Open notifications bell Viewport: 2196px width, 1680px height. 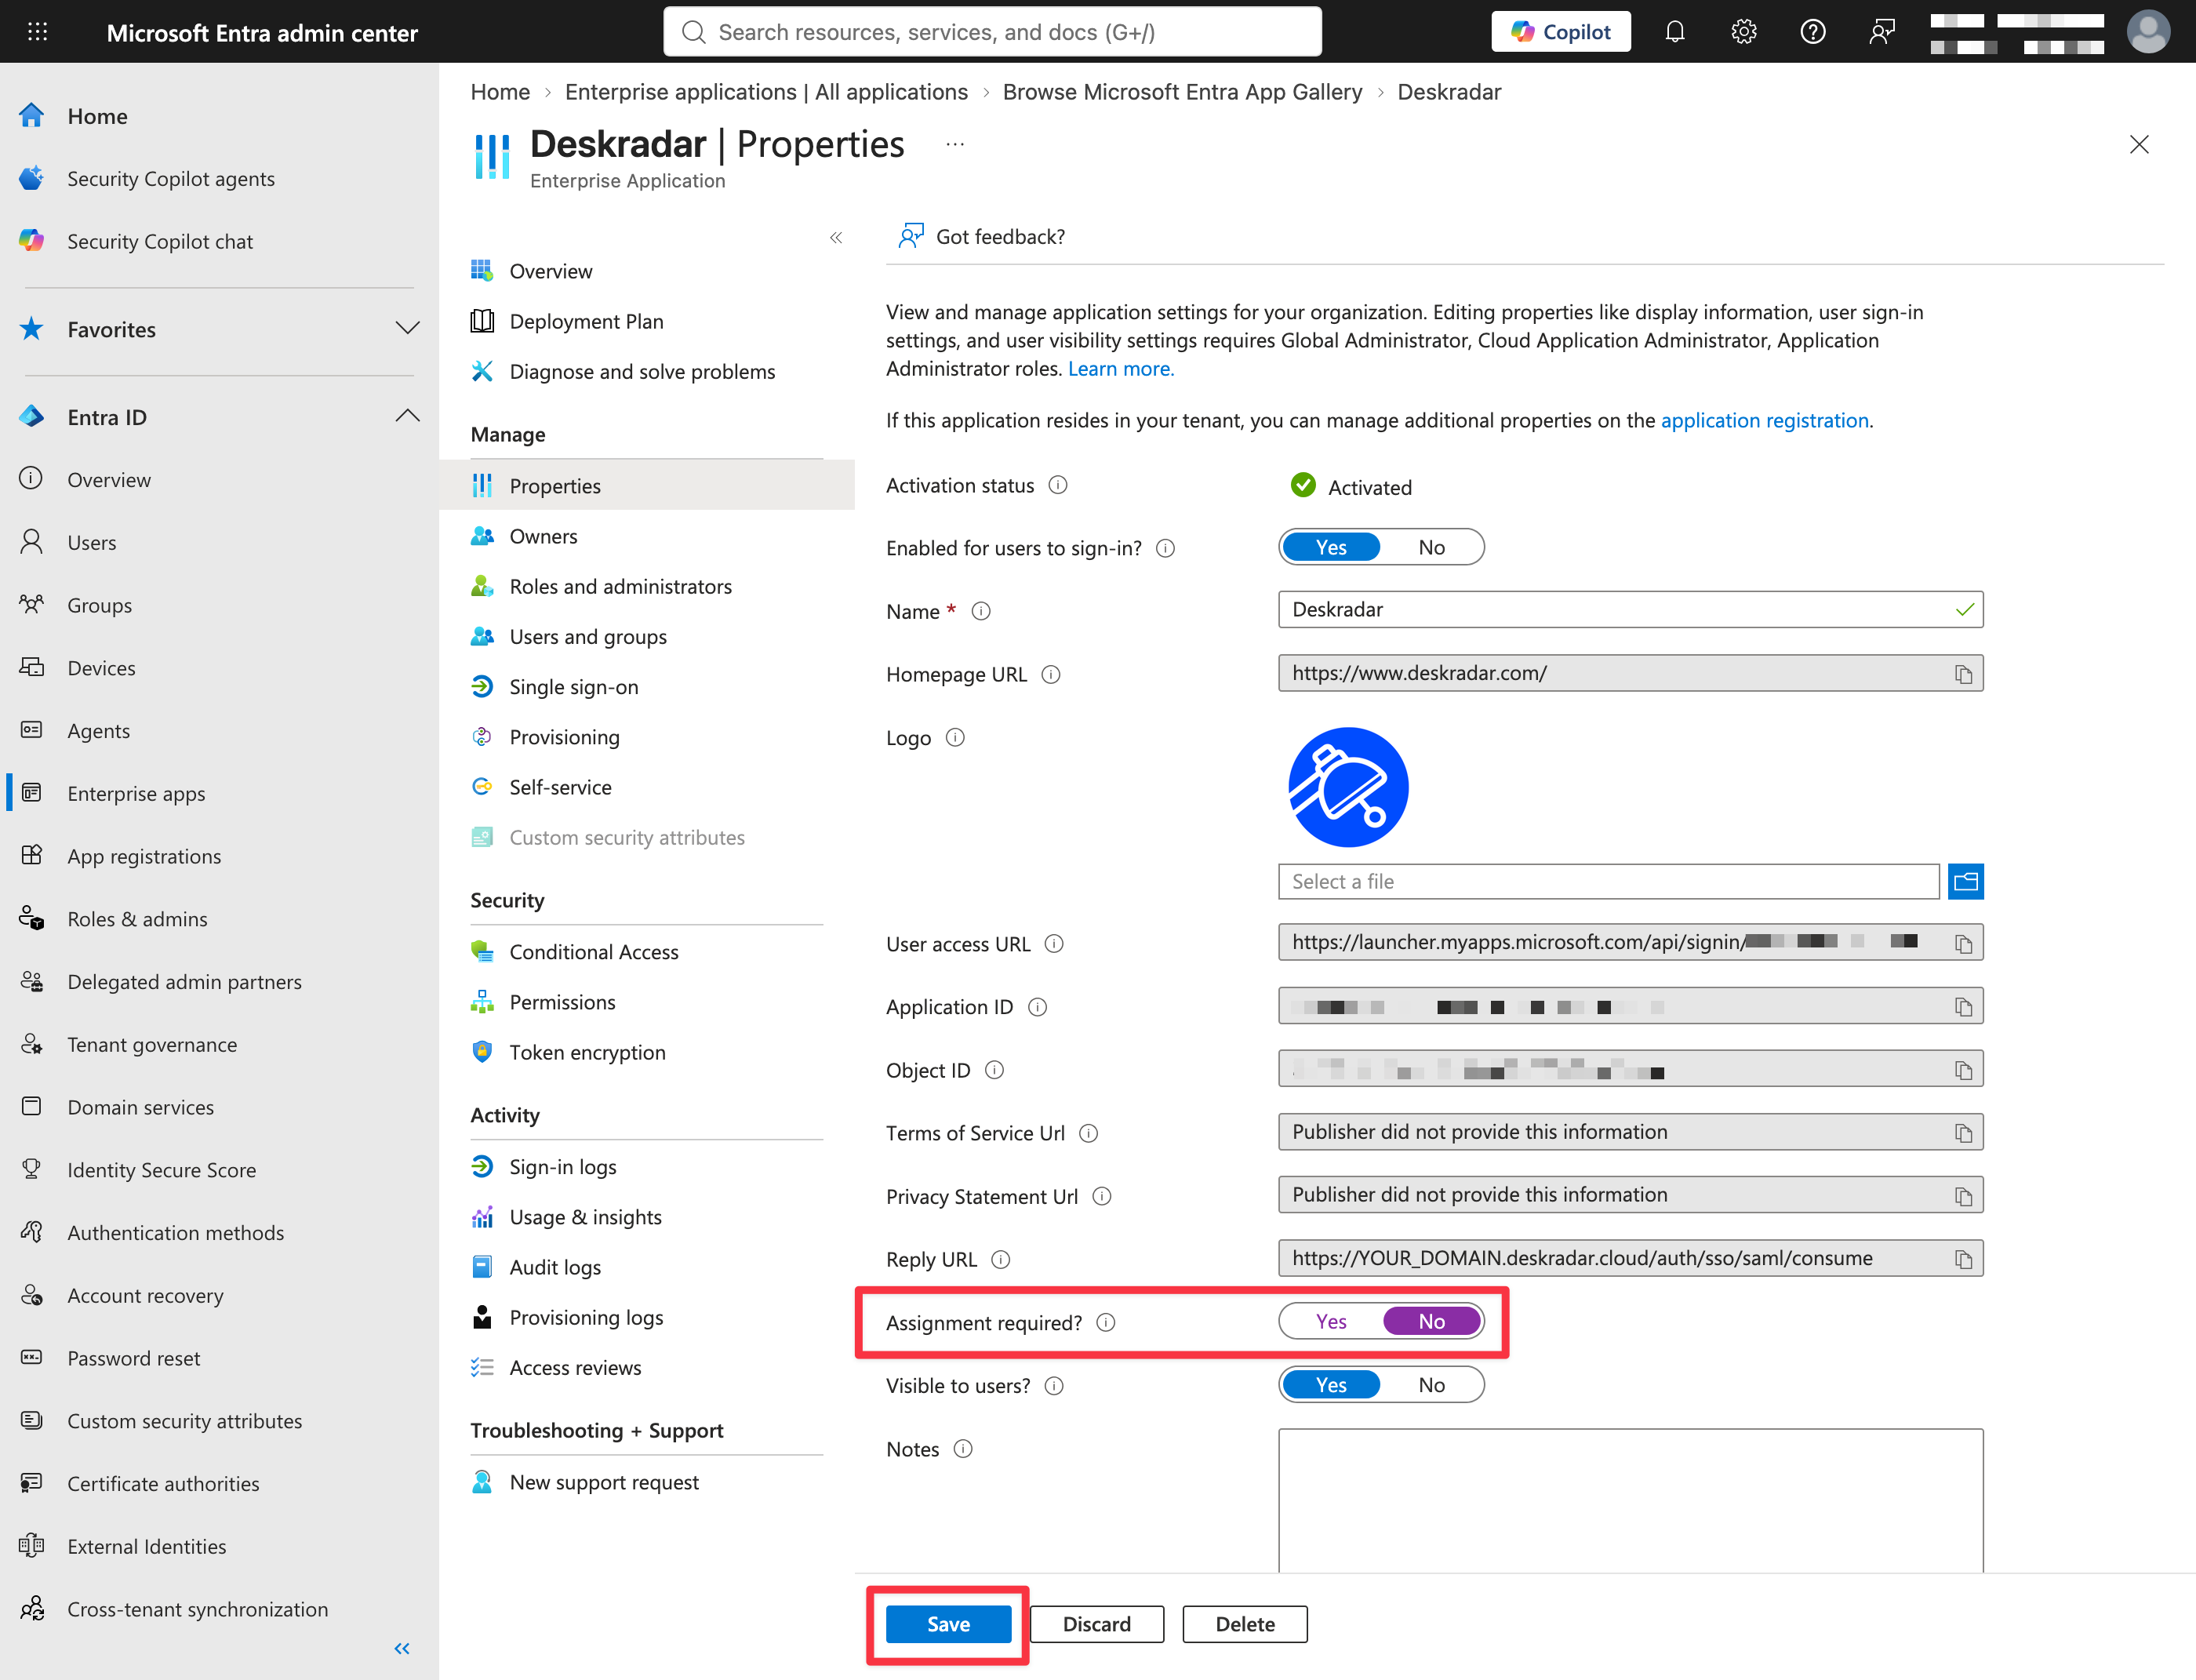(1675, 32)
